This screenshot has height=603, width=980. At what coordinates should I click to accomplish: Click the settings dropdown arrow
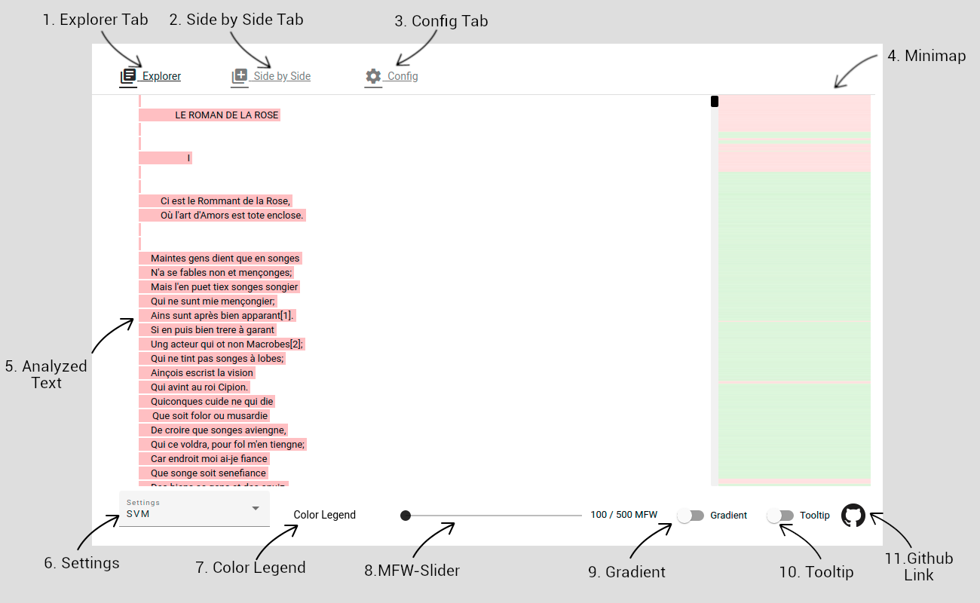pyautogui.click(x=255, y=509)
